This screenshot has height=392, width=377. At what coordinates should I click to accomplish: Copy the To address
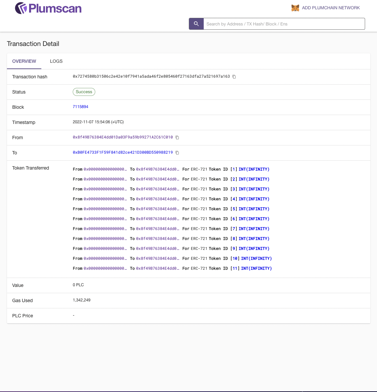click(x=177, y=153)
